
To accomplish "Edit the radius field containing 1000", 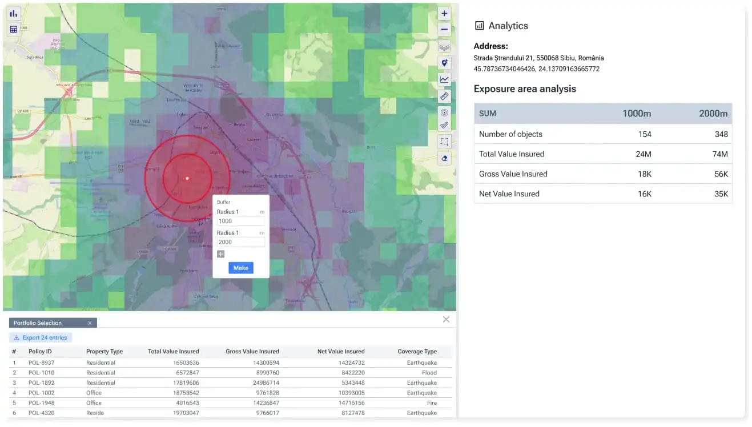I will tap(241, 221).
